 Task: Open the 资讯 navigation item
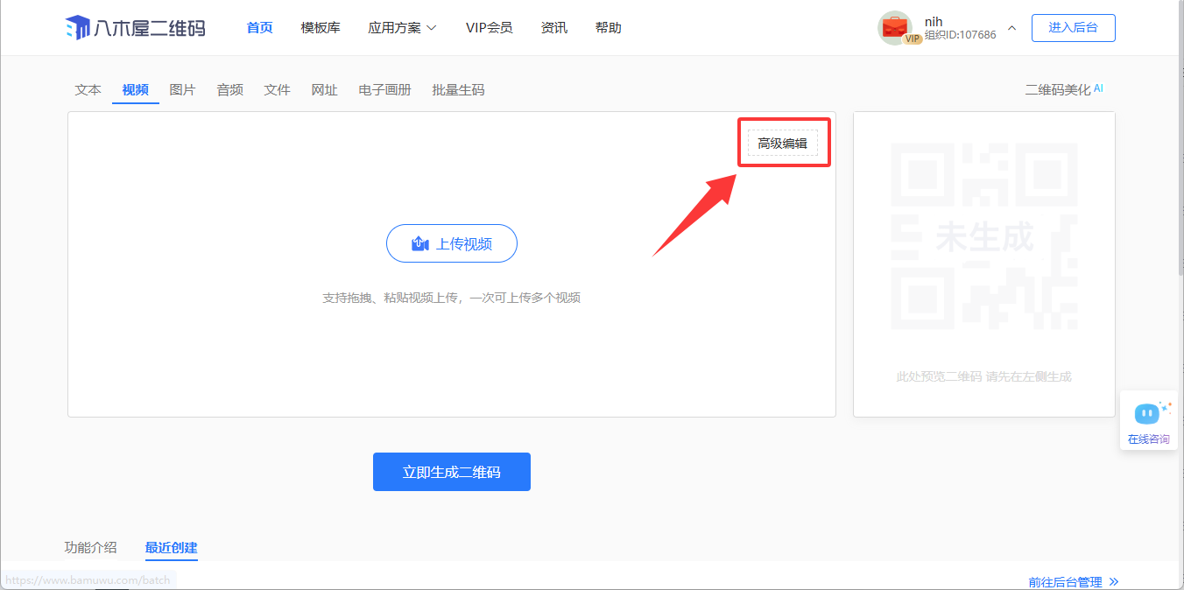[553, 28]
